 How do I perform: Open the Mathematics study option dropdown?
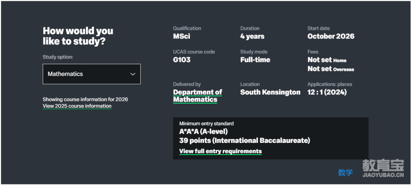coord(92,74)
